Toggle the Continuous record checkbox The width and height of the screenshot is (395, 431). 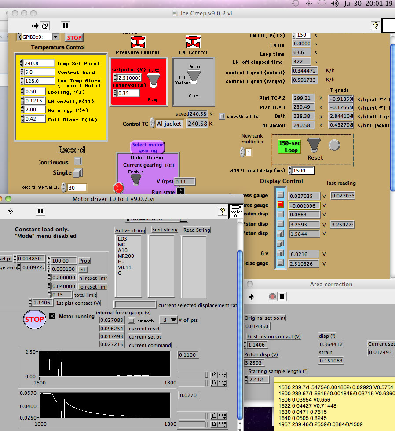pyautogui.click(x=78, y=161)
